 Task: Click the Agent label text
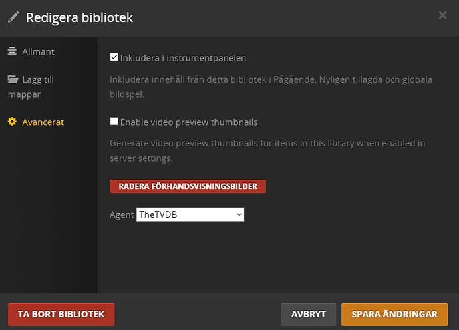(x=122, y=215)
